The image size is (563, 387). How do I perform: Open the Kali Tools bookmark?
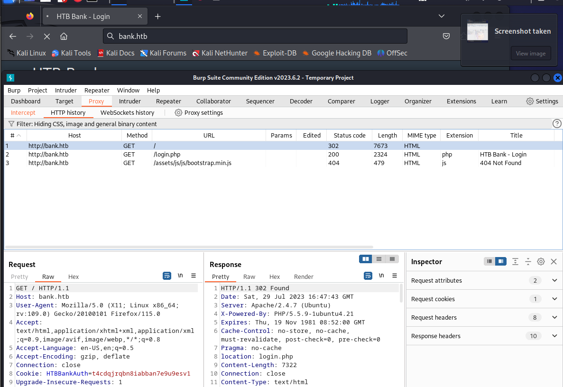tap(71, 53)
